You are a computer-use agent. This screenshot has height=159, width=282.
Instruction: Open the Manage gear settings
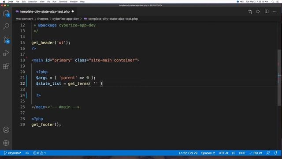(6, 143)
